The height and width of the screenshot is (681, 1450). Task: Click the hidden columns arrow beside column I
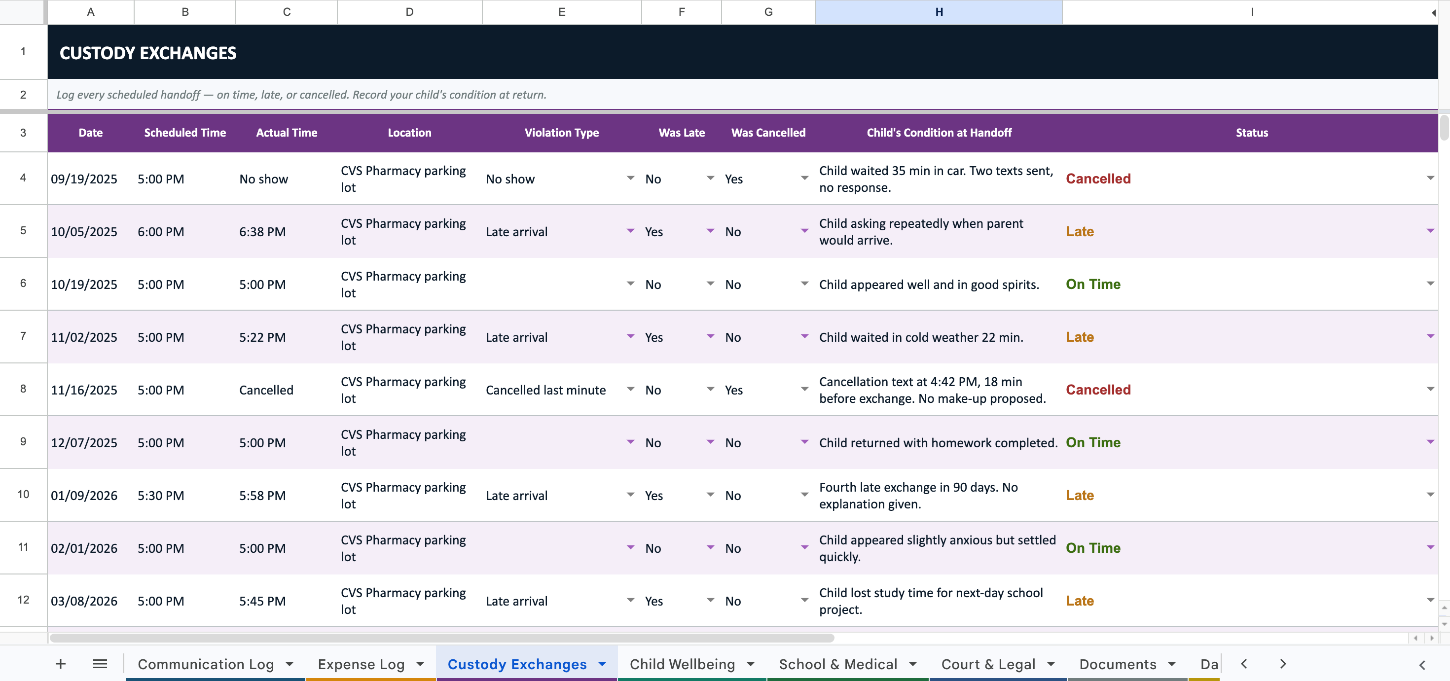[x=1433, y=12]
